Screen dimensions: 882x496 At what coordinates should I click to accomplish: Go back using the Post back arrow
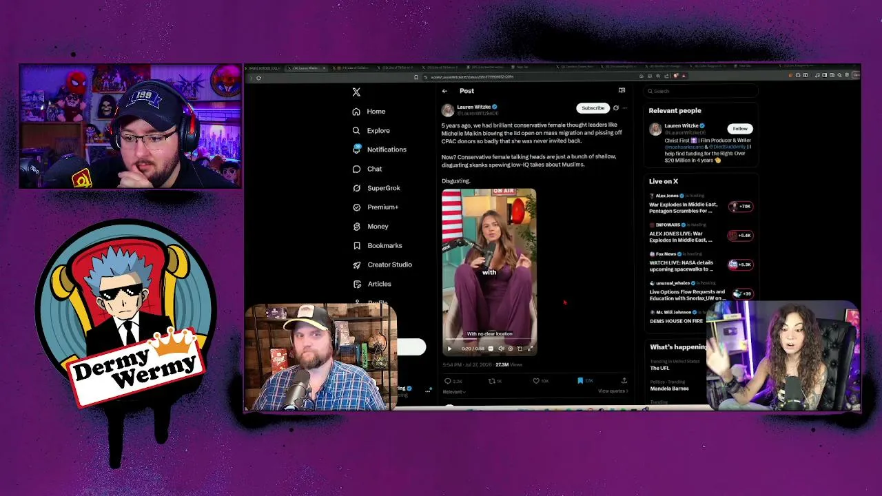click(x=444, y=91)
